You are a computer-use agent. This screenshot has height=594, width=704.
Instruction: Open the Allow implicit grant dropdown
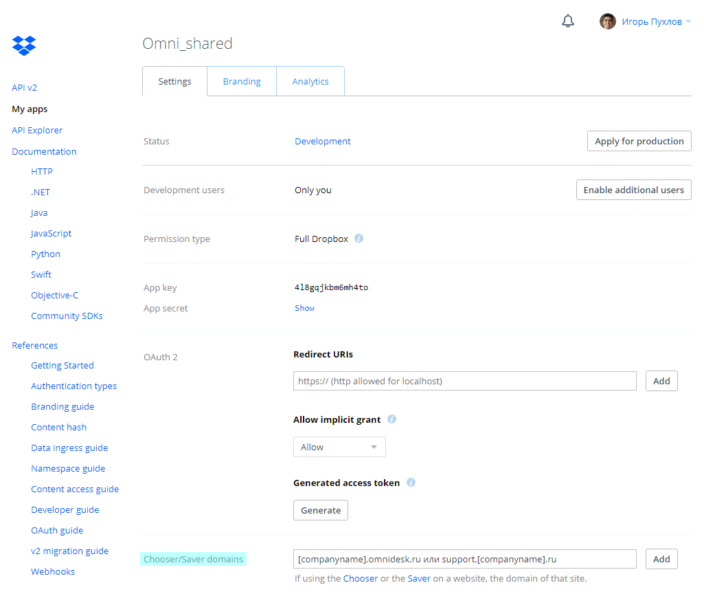coord(339,447)
